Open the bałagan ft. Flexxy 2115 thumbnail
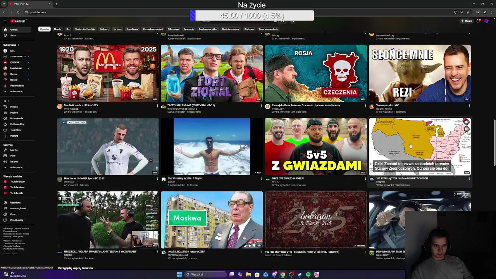The image size is (496, 279). 316,220
